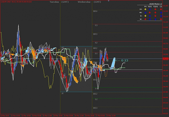The height and width of the screenshot is (117, 169).
Task: Click the 'CS' column header in monitor
Action: 161,6
